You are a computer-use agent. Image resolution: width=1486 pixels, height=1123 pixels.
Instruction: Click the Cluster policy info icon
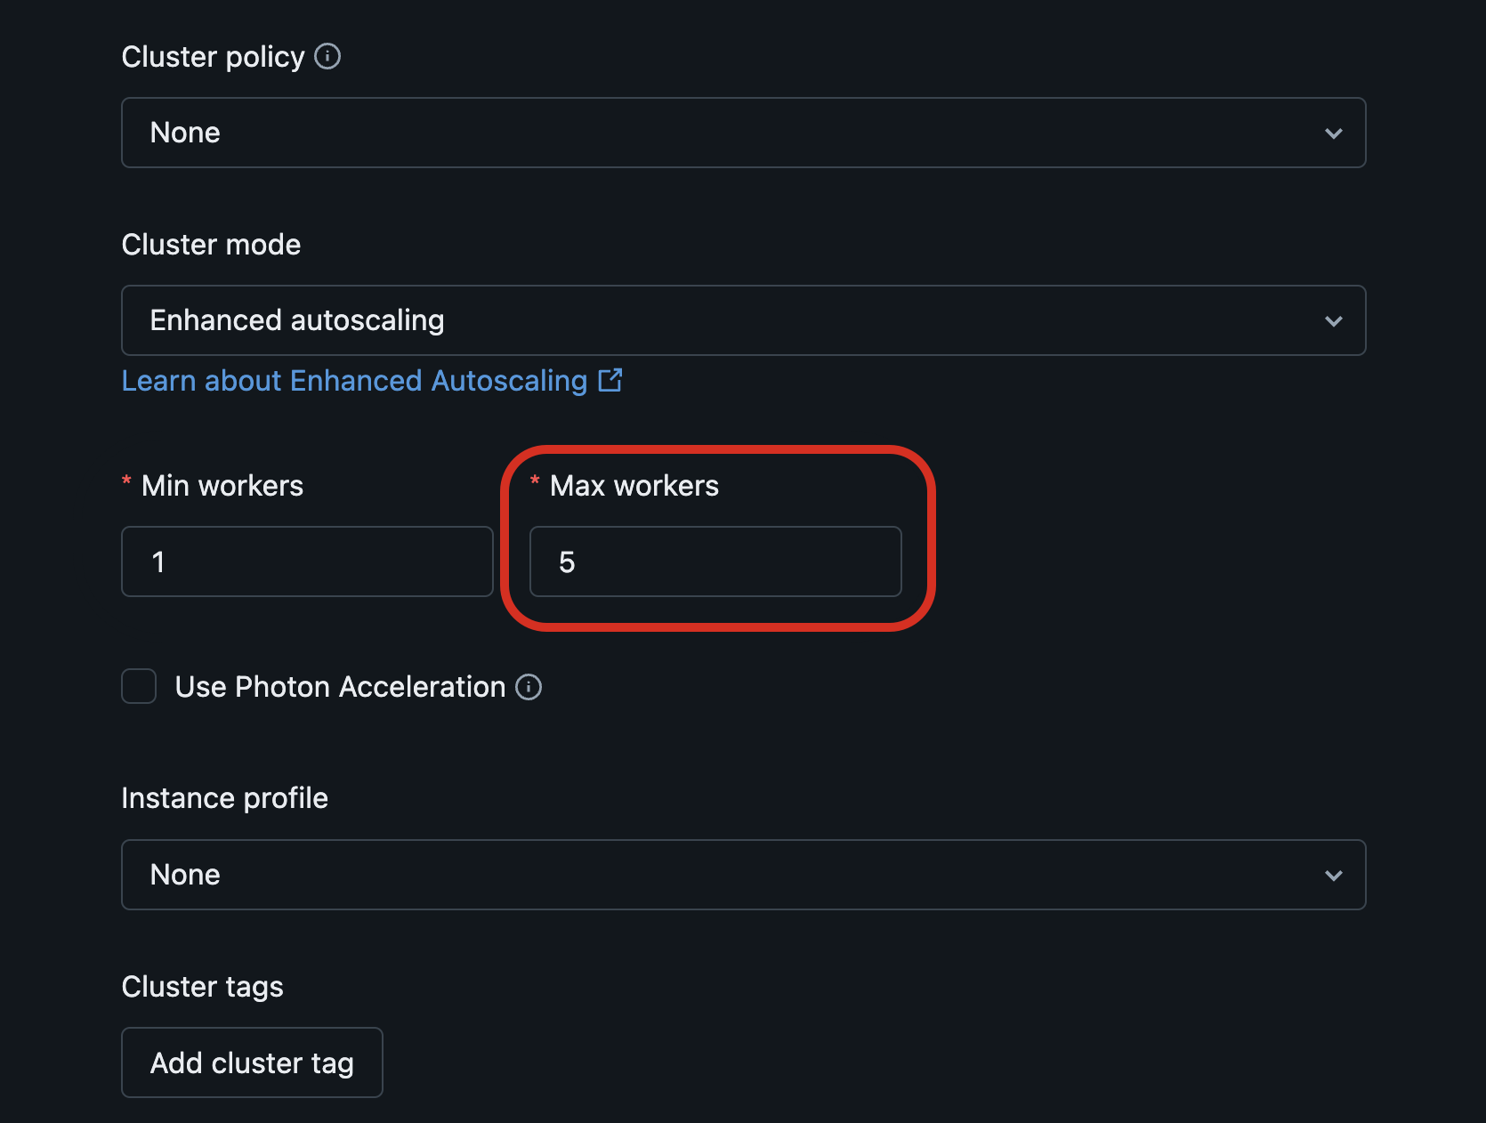tap(327, 56)
